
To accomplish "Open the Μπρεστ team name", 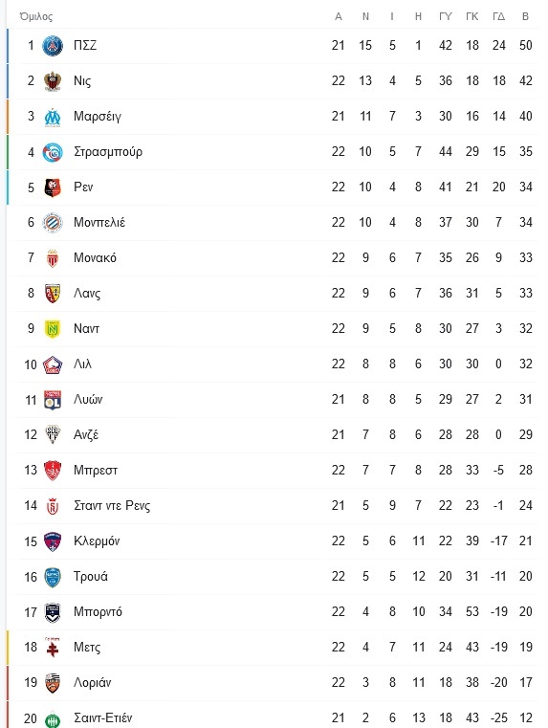I will coord(96,471).
